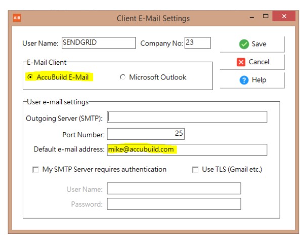Click the Password: label
This screenshot has width=300, height=243.
click(x=87, y=204)
